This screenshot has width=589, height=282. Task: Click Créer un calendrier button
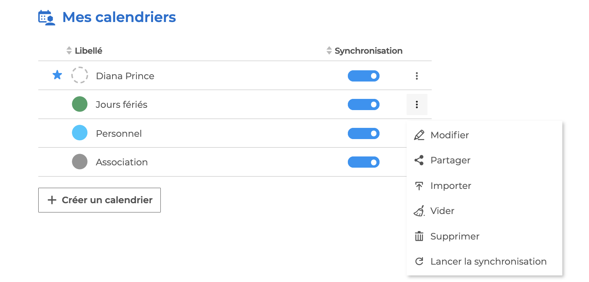click(99, 200)
